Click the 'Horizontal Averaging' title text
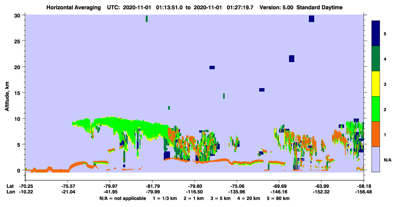 pyautogui.click(x=74, y=7)
